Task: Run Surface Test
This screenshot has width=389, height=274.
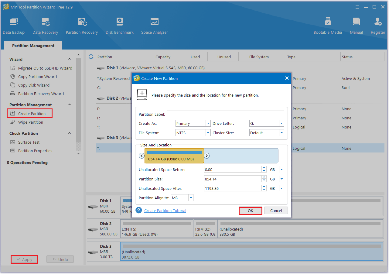Action: (x=25, y=142)
